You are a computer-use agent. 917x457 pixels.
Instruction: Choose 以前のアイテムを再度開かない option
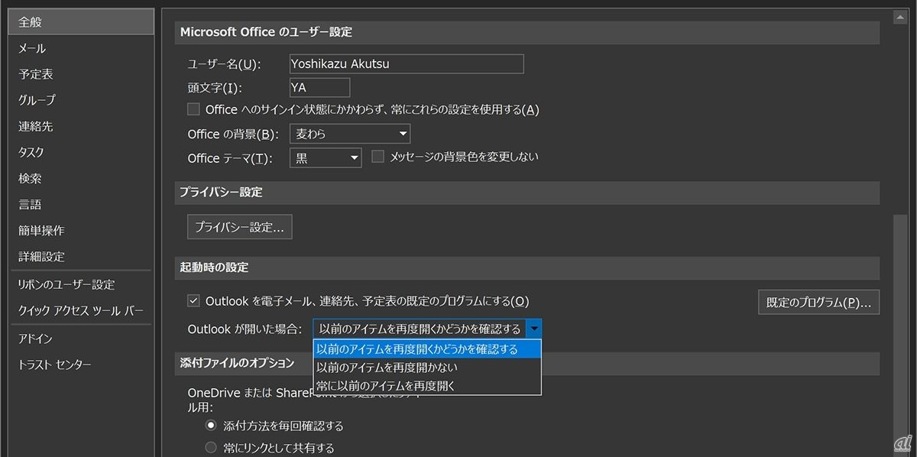[427, 368]
